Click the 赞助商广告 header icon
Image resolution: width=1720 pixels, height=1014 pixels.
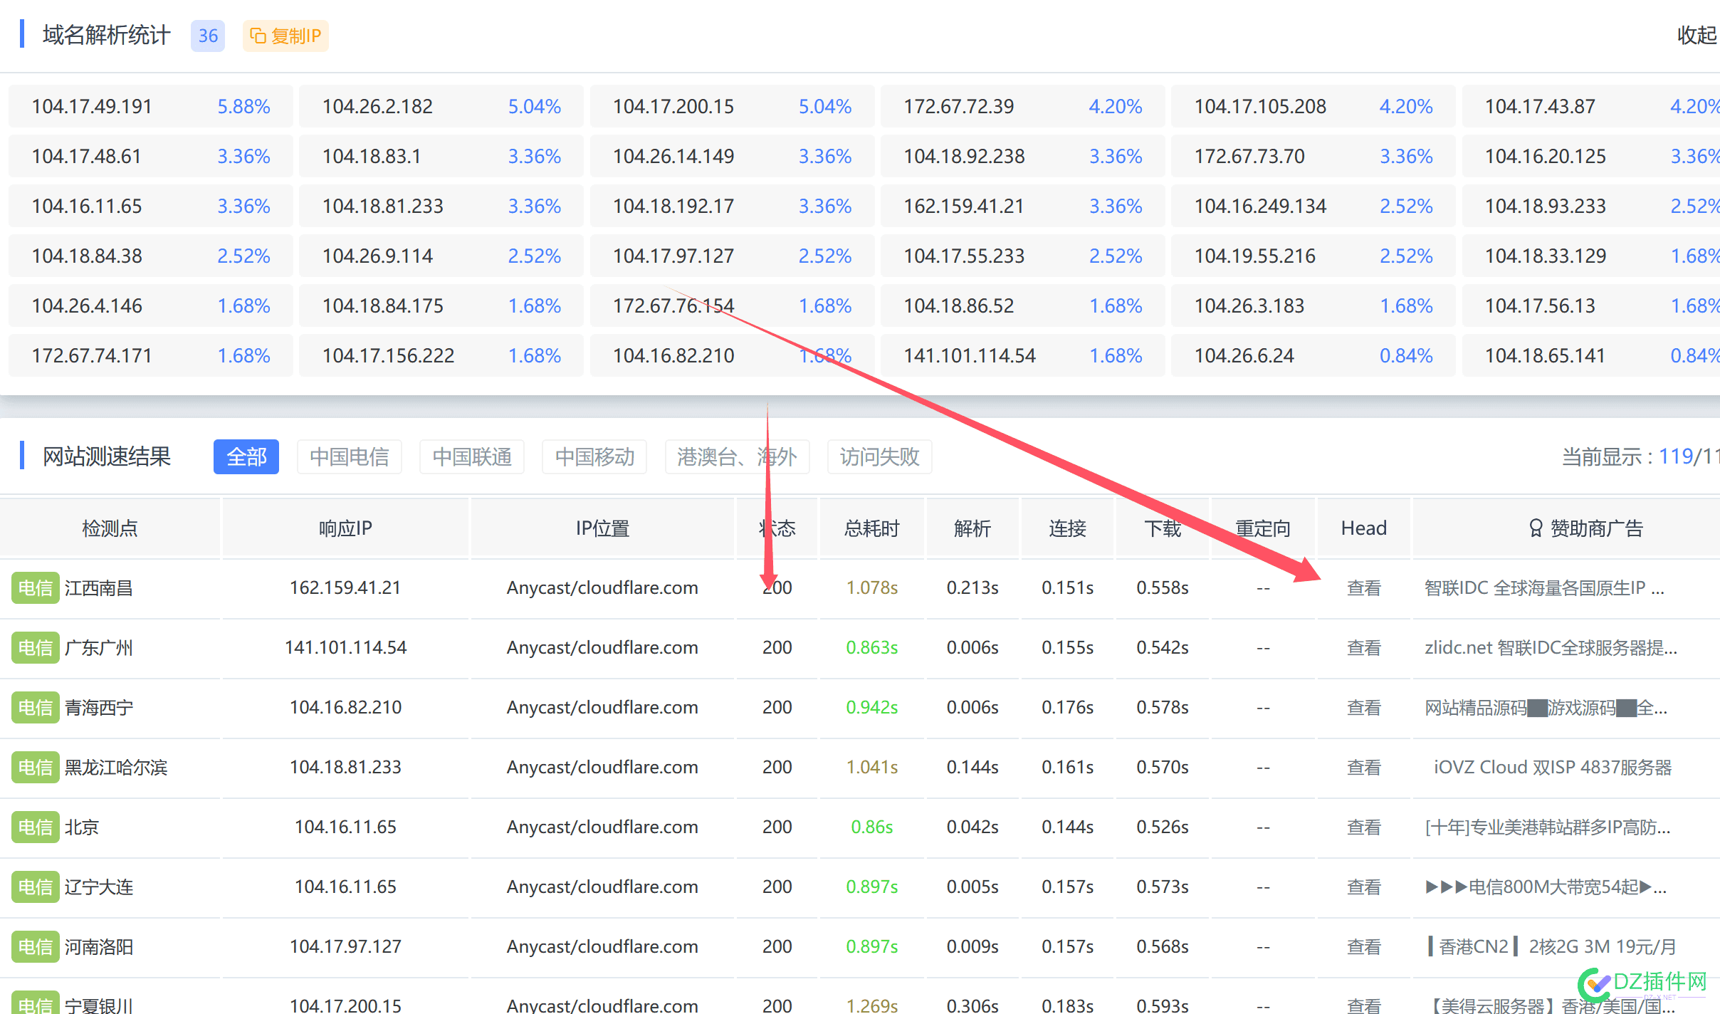pos(1536,528)
